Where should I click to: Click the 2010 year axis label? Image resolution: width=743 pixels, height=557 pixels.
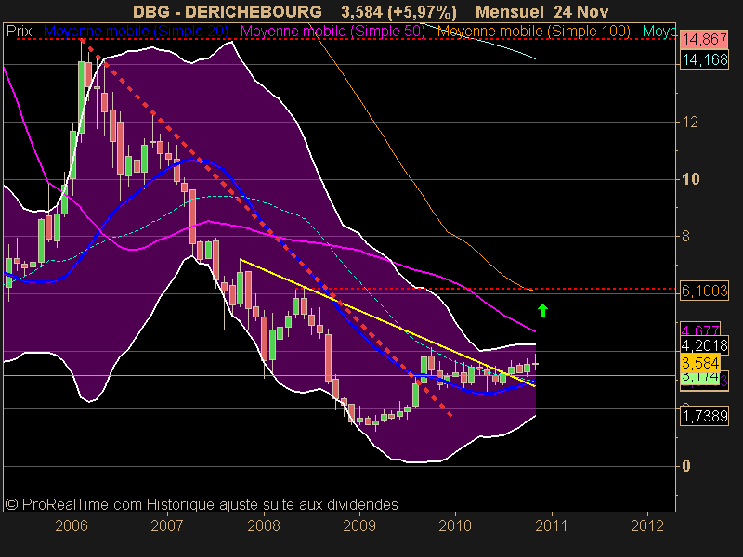click(x=455, y=525)
